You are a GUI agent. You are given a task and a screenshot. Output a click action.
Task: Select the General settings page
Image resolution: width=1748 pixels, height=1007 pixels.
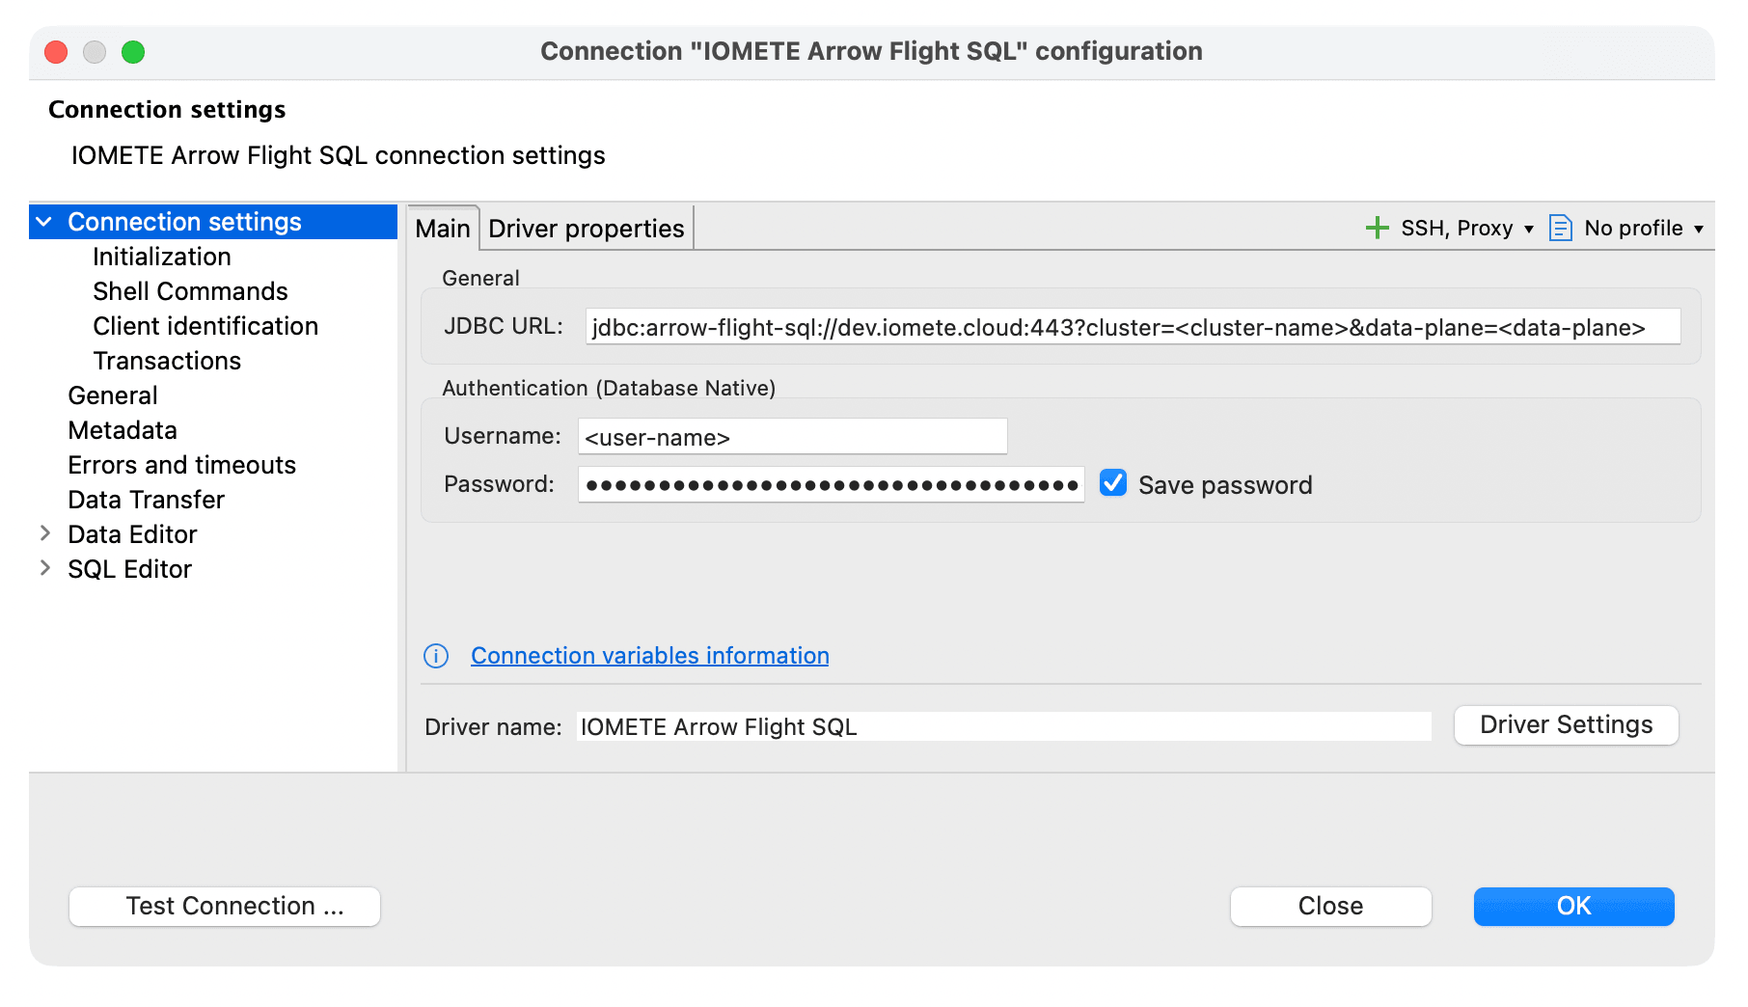tap(113, 395)
